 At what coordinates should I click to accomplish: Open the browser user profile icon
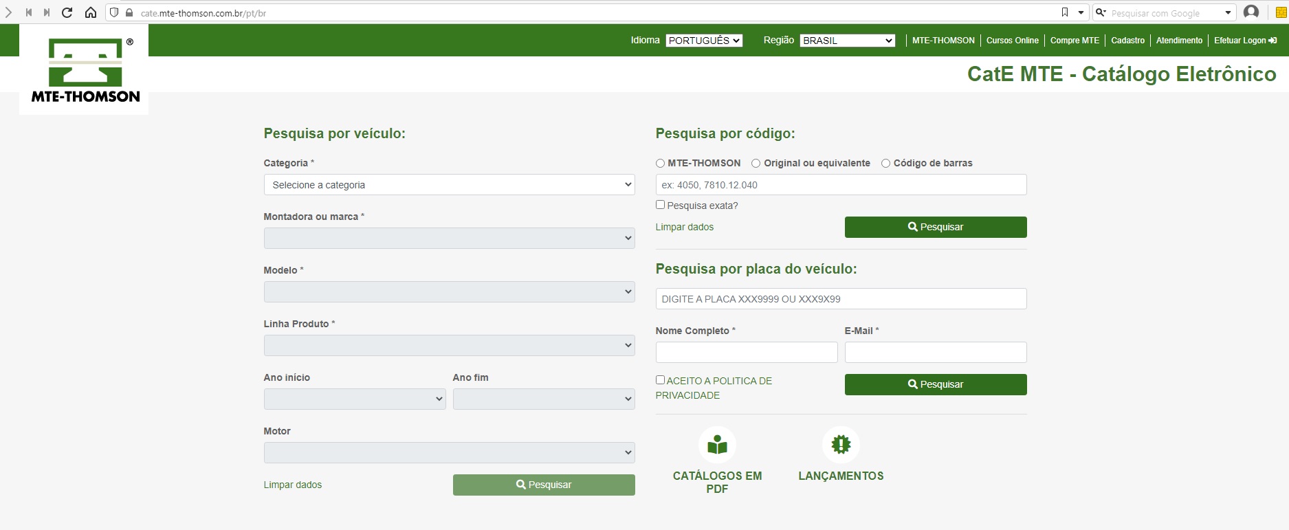click(1251, 12)
